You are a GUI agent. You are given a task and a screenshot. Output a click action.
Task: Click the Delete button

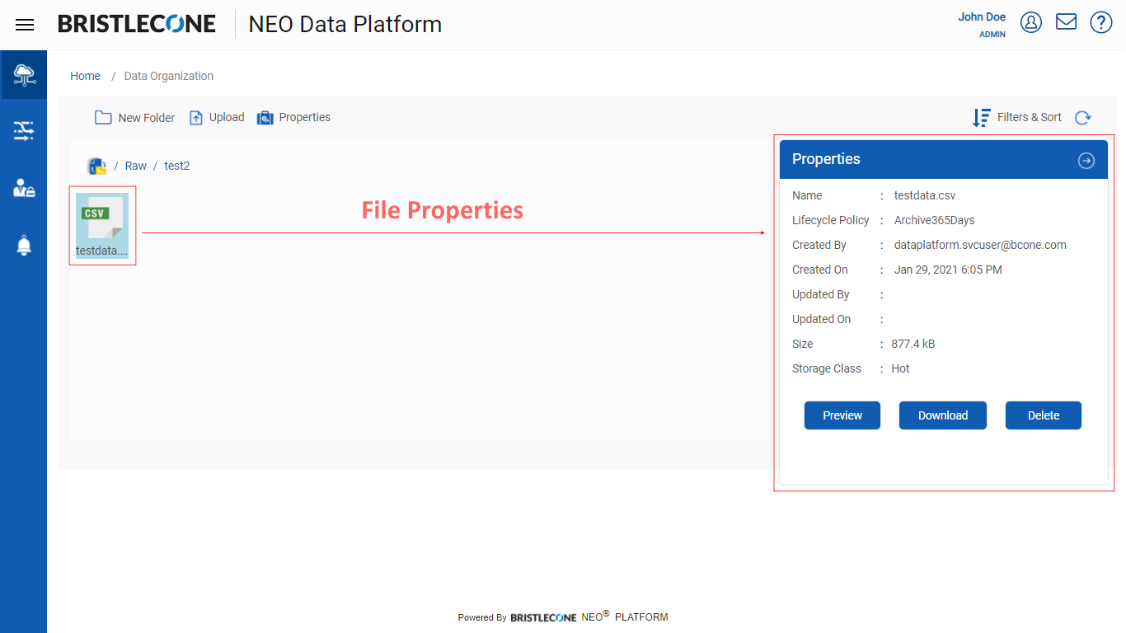point(1044,415)
